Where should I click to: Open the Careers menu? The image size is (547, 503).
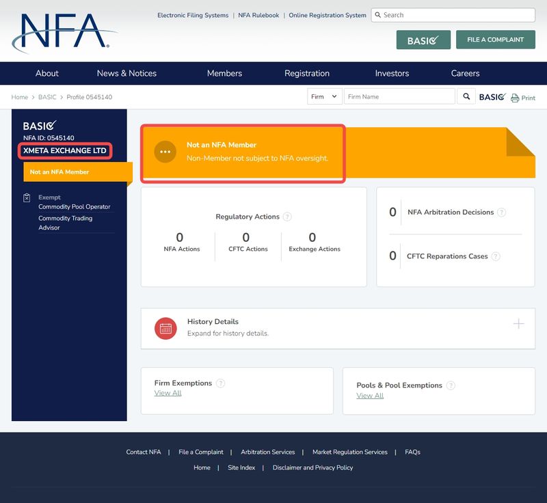465,73
